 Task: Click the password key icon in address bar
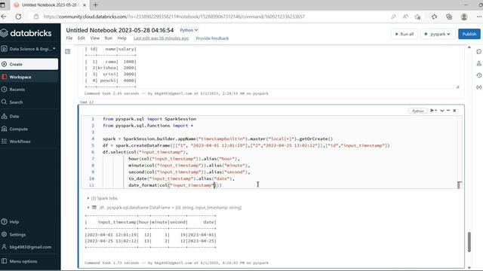pos(393,17)
